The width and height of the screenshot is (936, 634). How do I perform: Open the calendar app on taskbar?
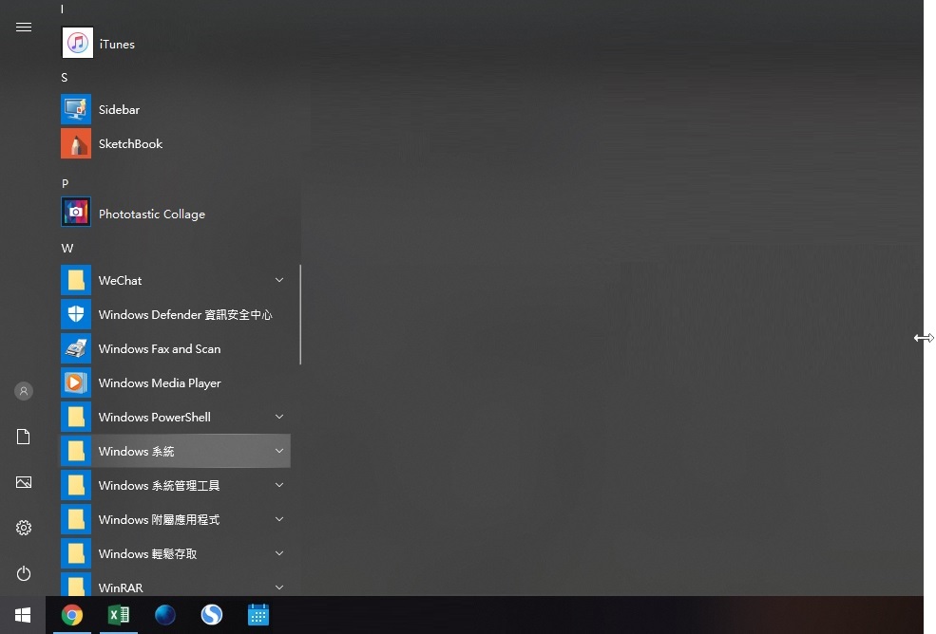pos(258,615)
